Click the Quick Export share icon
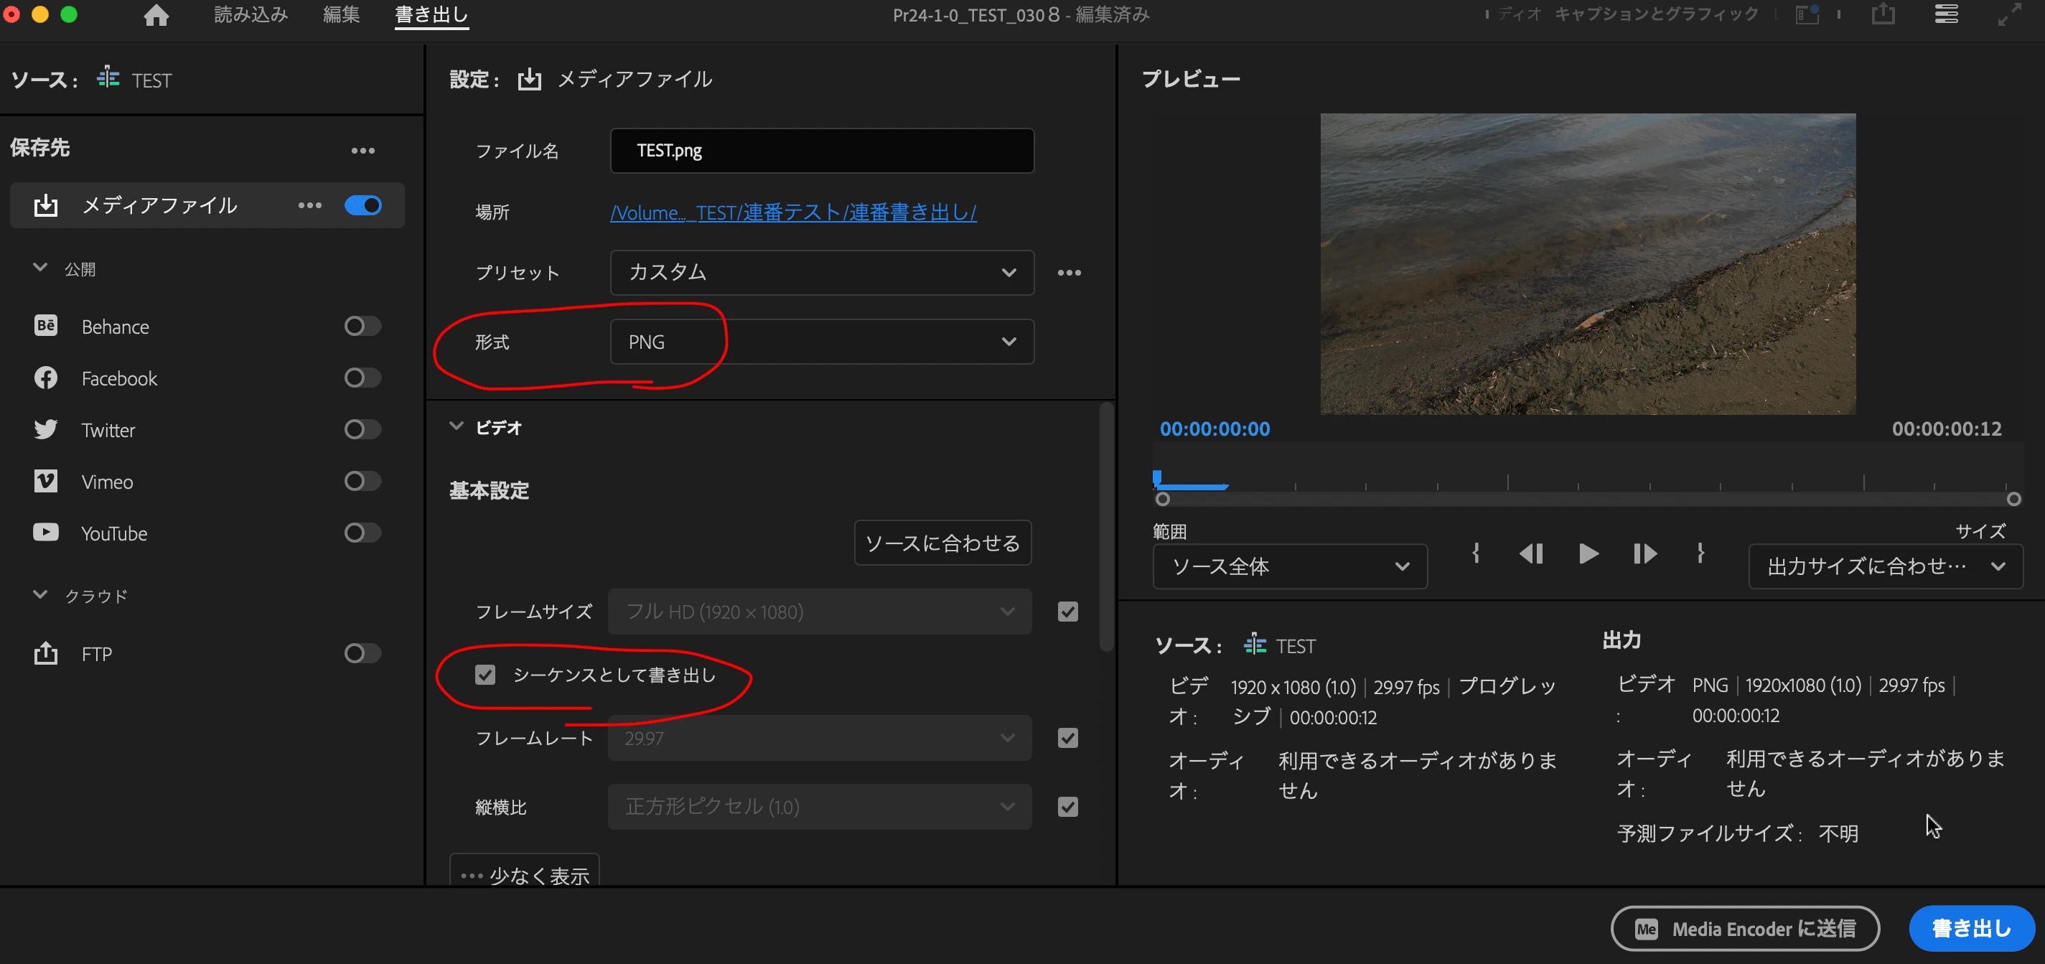This screenshot has height=964, width=2045. [1882, 14]
